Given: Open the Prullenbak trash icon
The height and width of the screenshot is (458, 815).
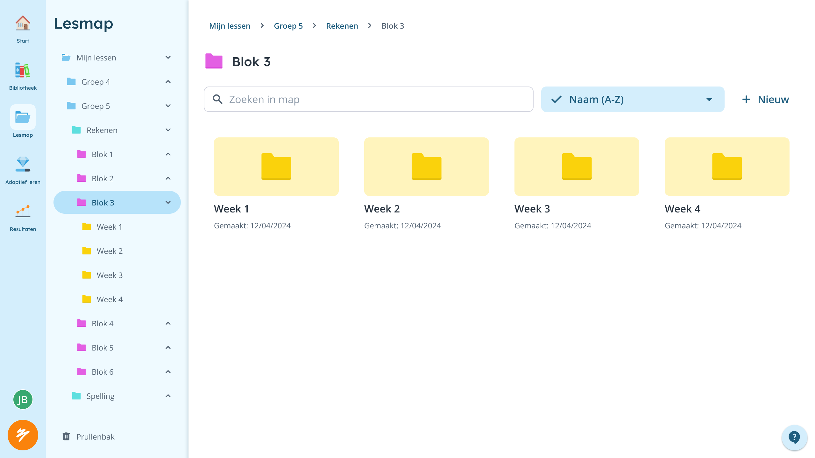Looking at the screenshot, I should click(66, 436).
